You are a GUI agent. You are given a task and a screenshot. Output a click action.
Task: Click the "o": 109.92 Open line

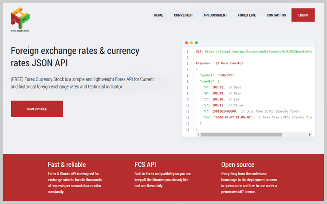(x=222, y=87)
